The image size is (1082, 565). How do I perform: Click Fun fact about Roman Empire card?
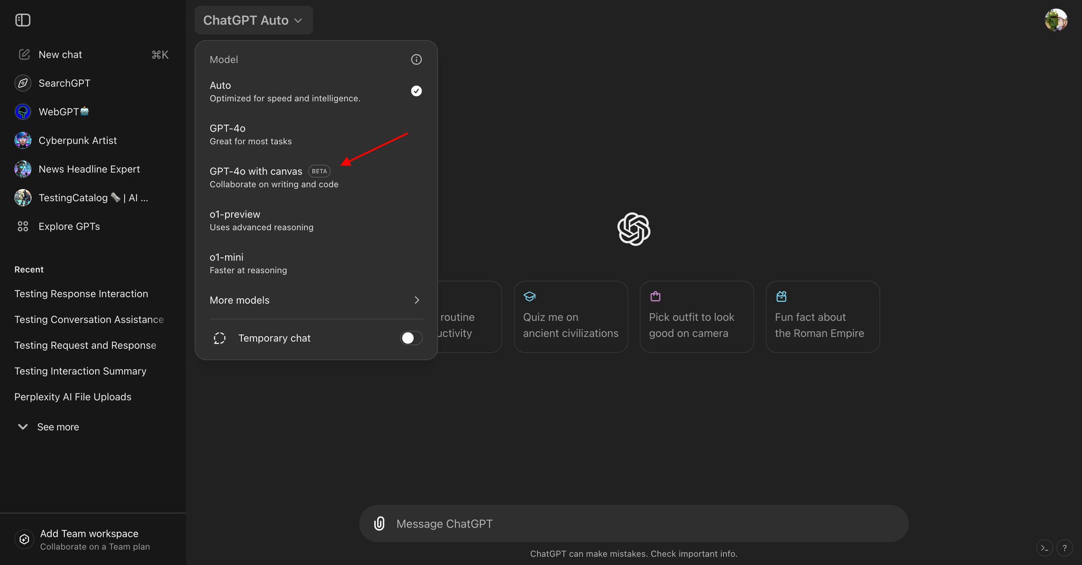[x=823, y=317]
